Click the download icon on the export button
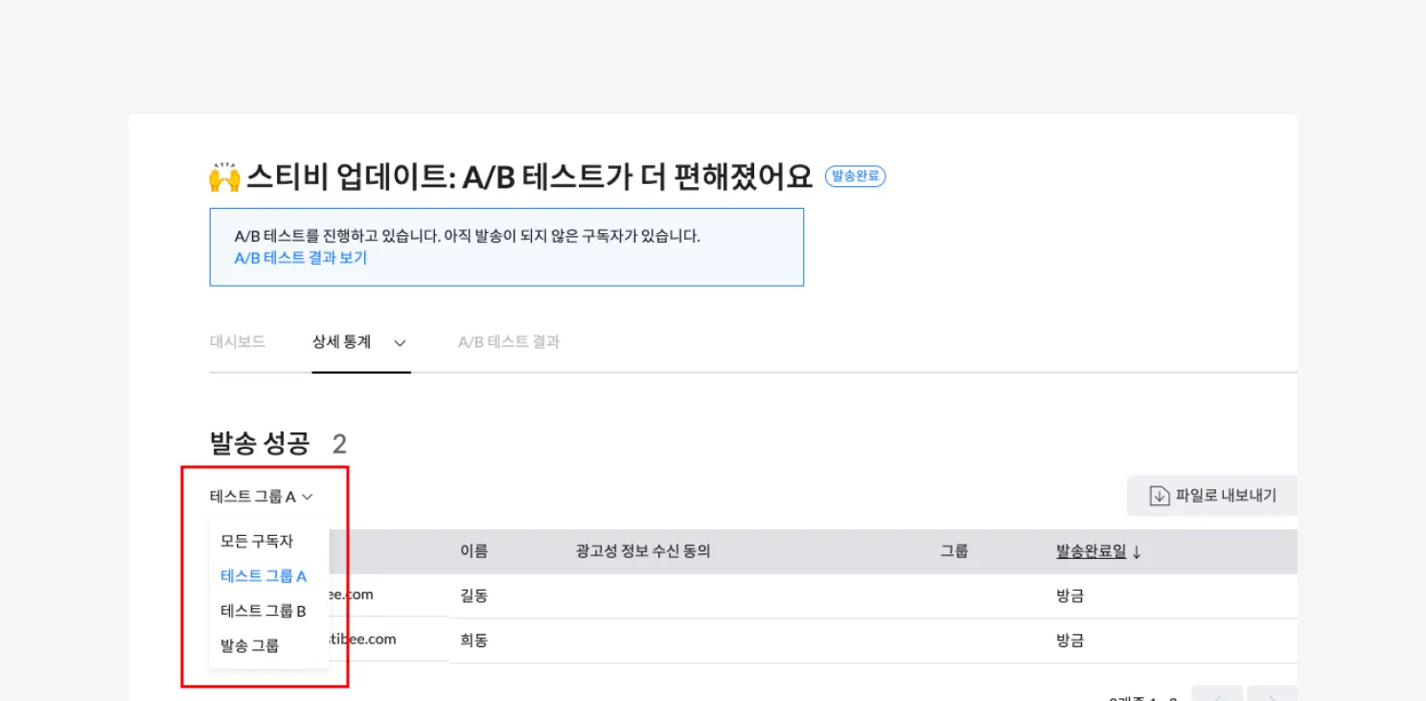The height and width of the screenshot is (701, 1426). point(1160,496)
